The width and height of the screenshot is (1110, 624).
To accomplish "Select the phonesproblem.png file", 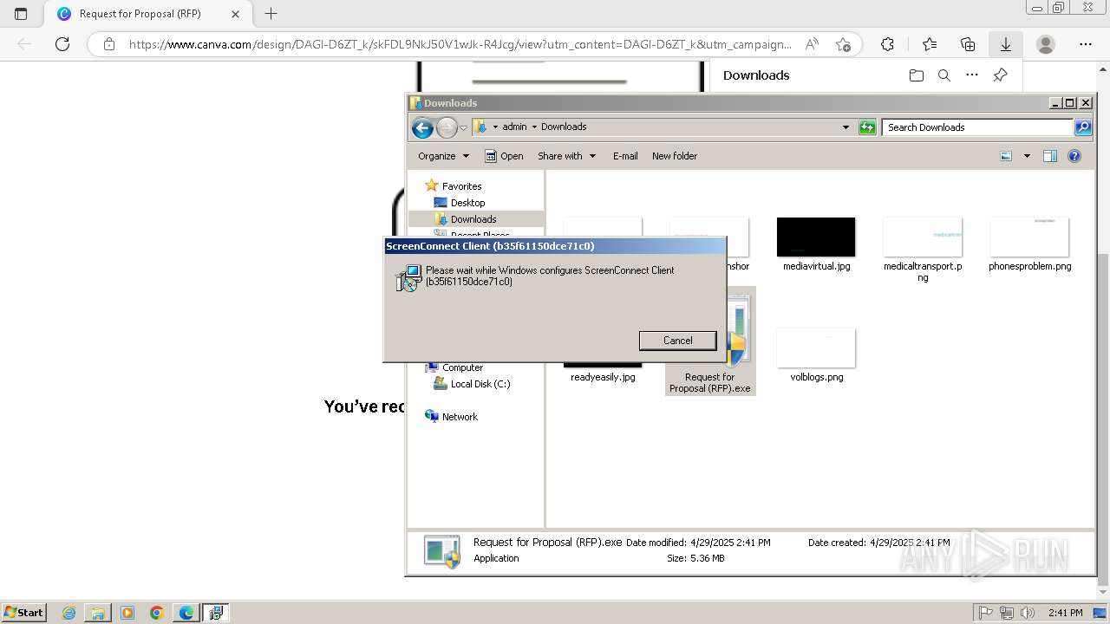I will (1029, 245).
